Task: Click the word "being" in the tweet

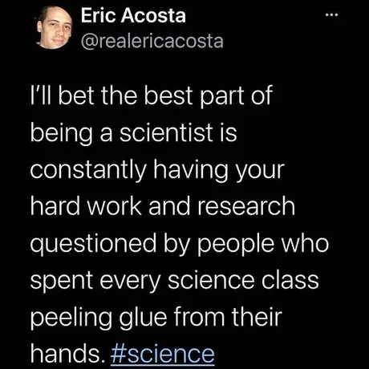Action: (x=61, y=133)
